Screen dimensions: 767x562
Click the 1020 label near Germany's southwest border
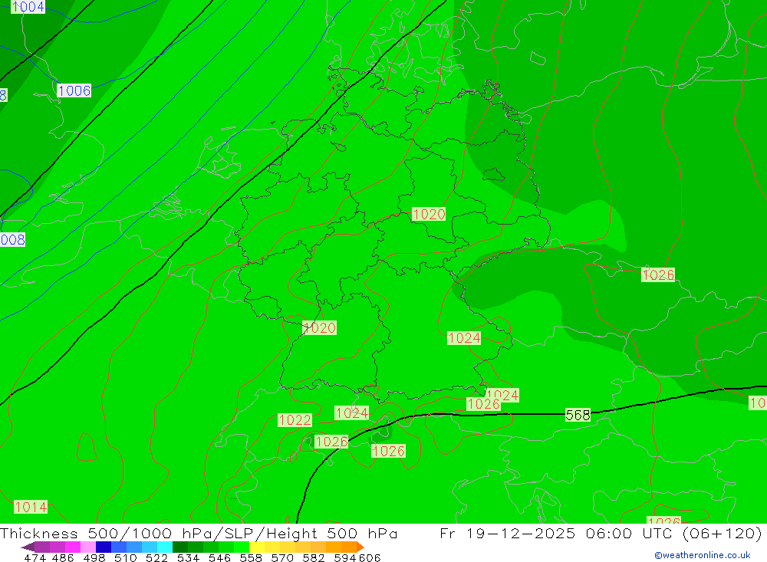click(319, 327)
